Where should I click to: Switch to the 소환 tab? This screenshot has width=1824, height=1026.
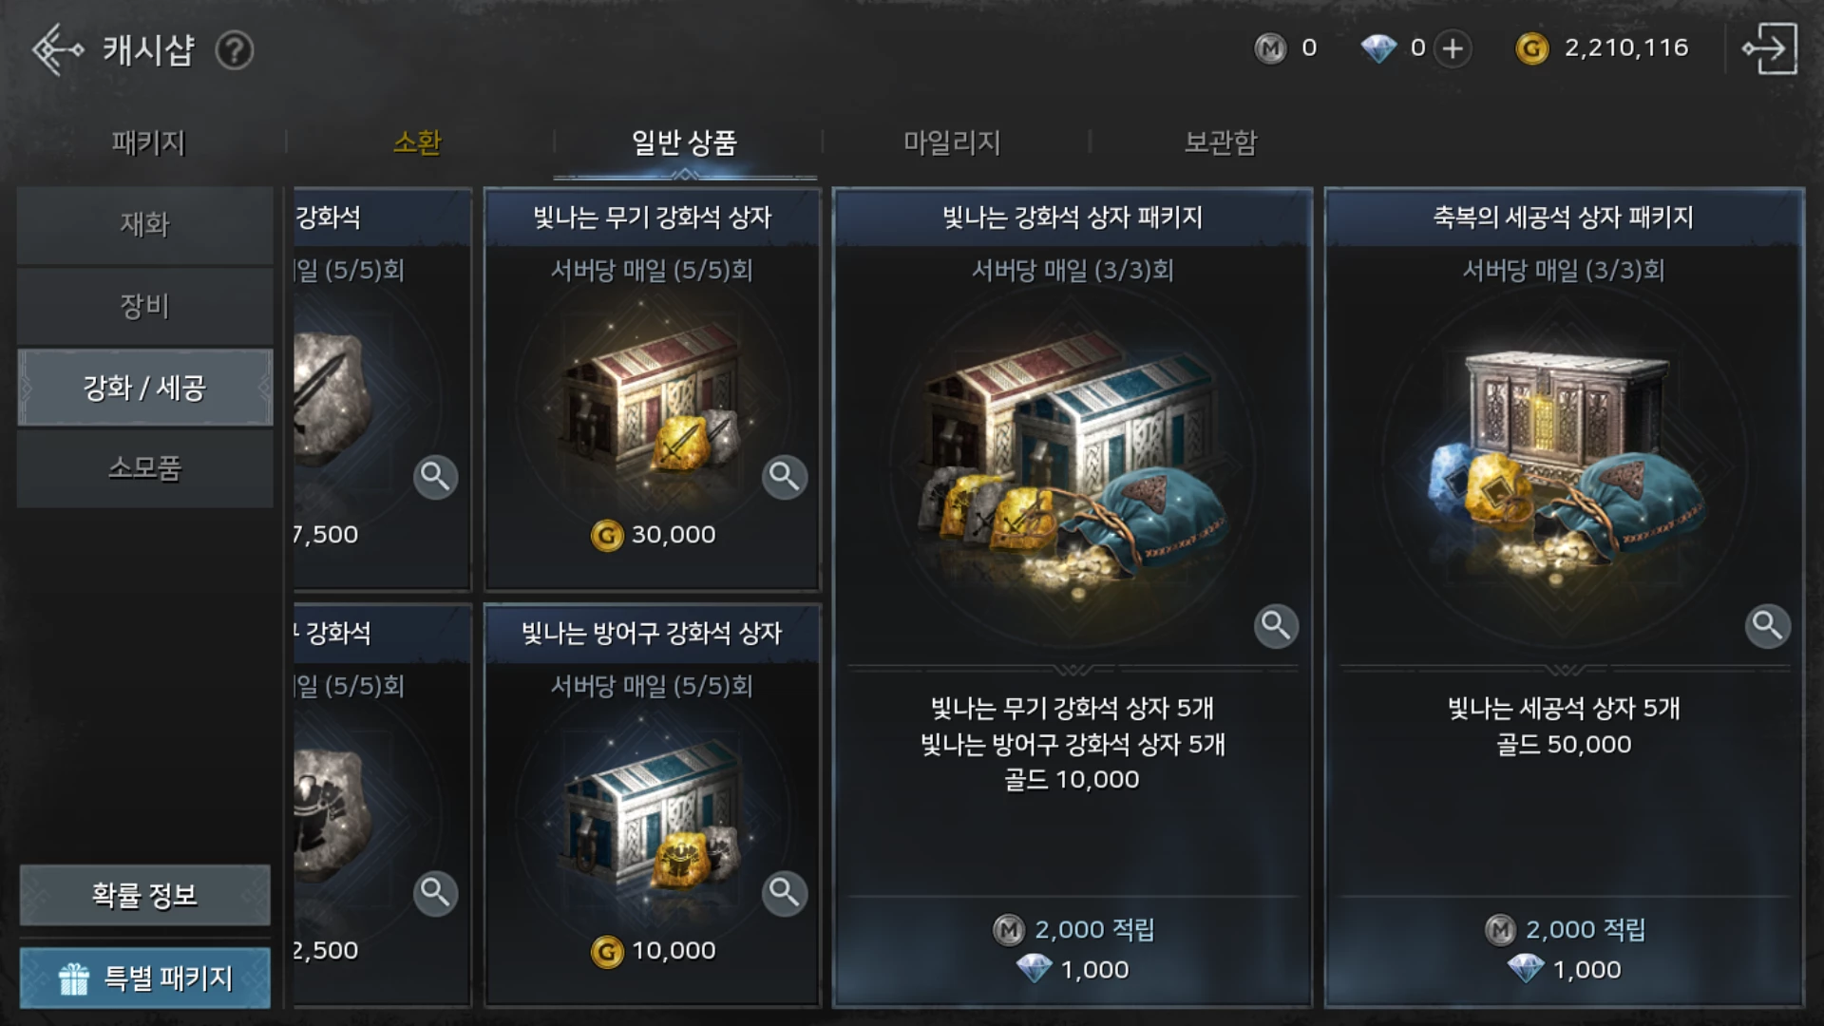[x=417, y=142]
